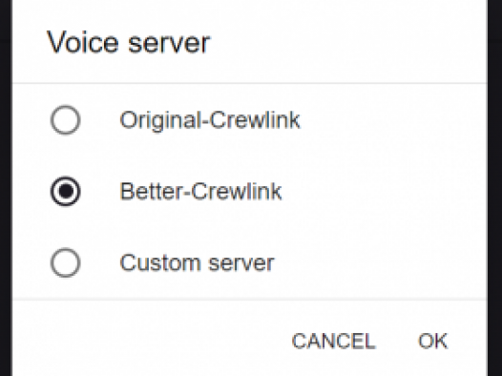This screenshot has height=376, width=502.
Task: Click the filled dot inside Better-Crewlink radio
Action: [65, 192]
